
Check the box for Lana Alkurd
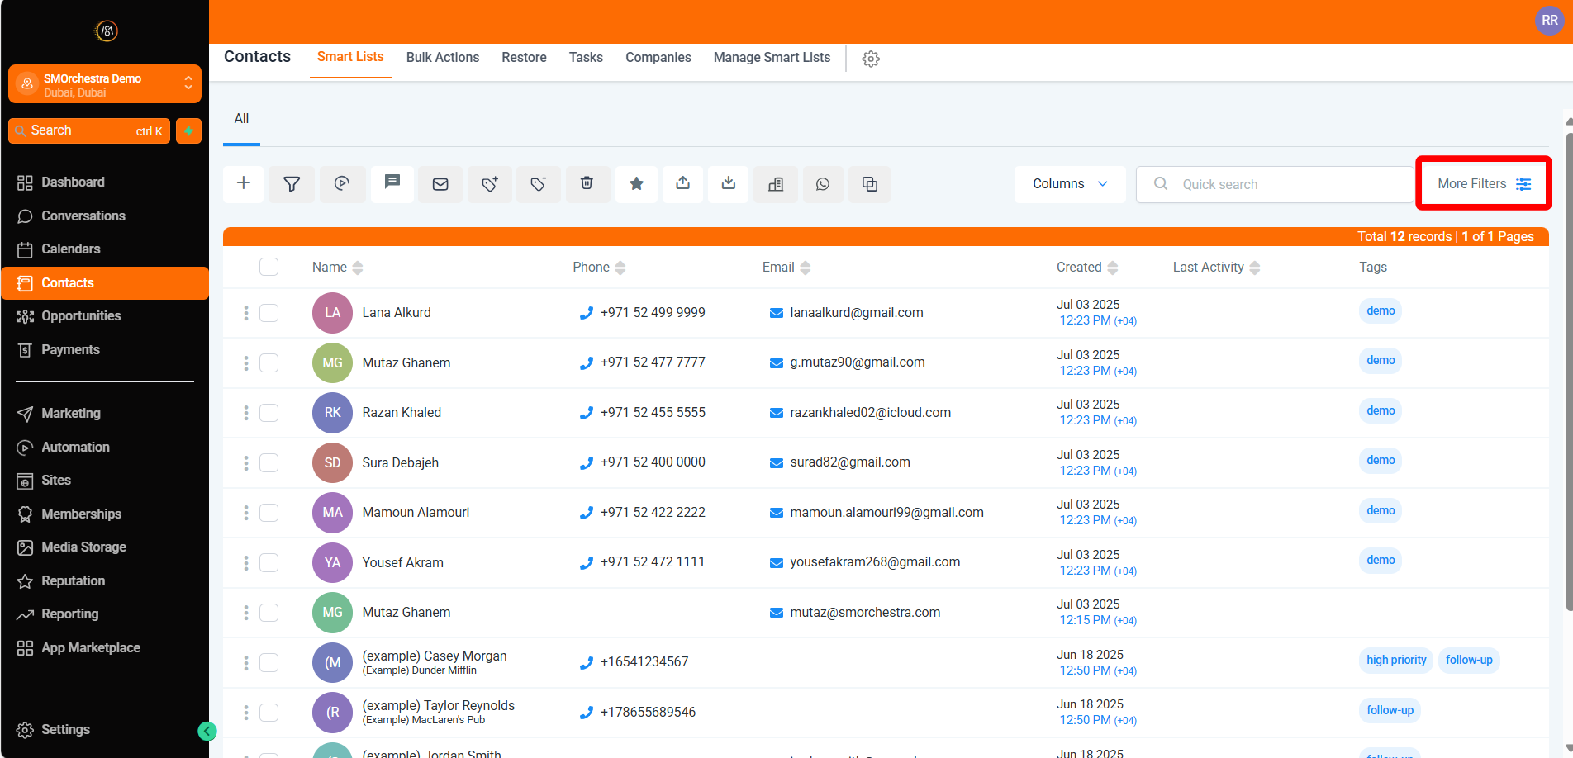pyautogui.click(x=269, y=313)
